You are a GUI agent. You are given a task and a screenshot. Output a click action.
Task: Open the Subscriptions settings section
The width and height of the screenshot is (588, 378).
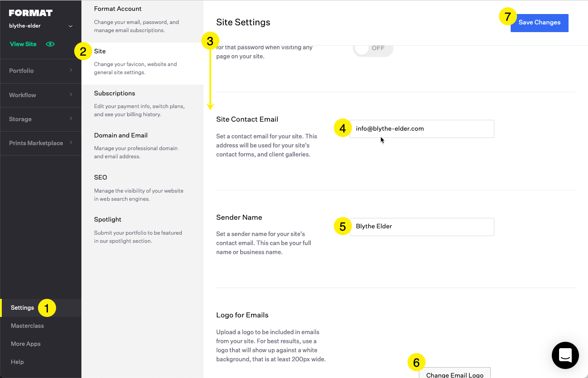coord(142,105)
